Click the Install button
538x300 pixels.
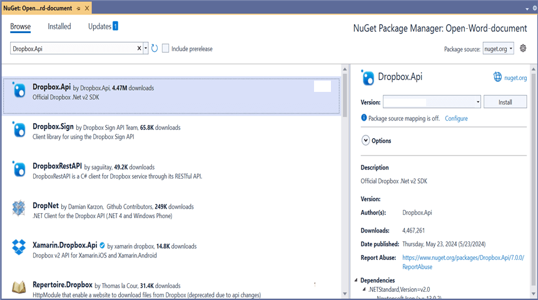505,102
